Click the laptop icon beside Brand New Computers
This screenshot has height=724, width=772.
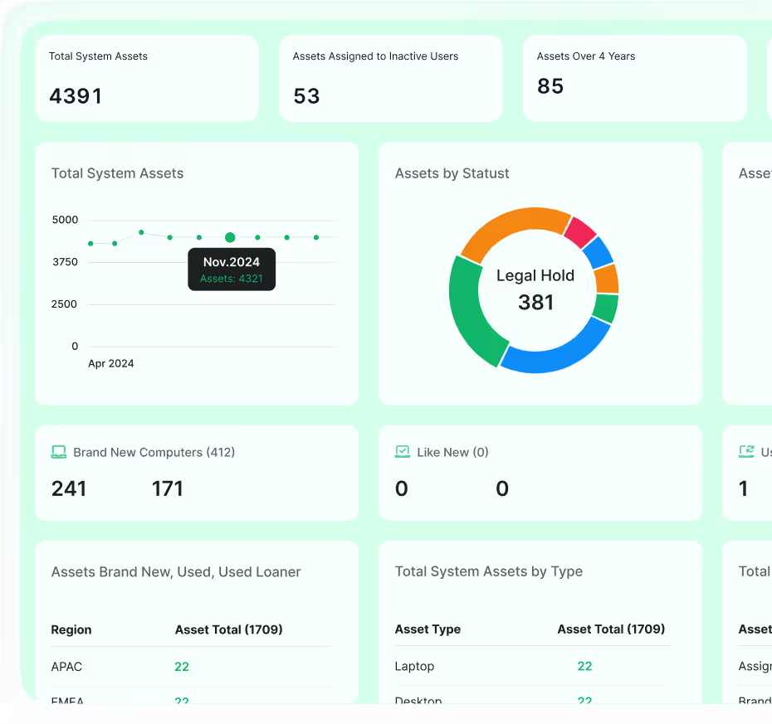[x=59, y=452]
